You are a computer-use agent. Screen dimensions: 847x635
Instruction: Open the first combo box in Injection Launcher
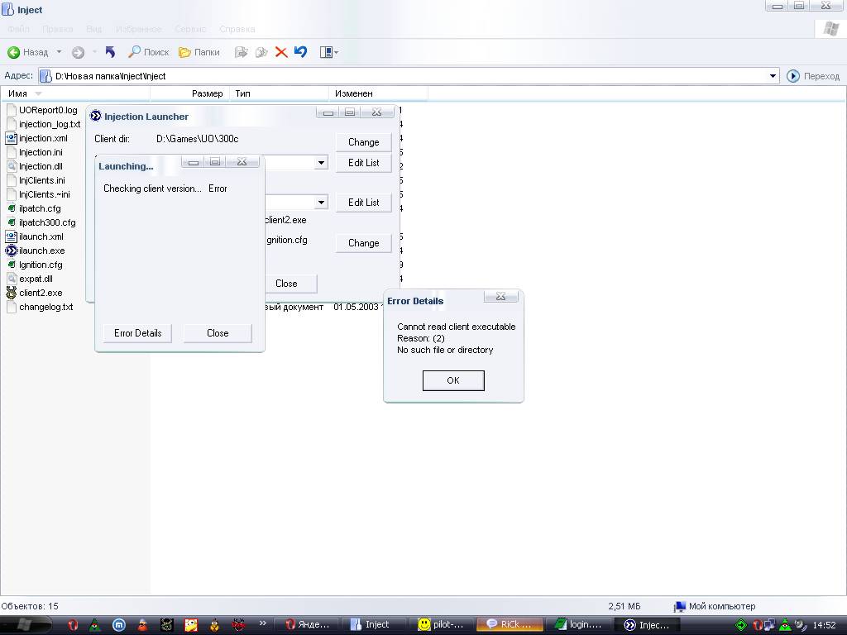tap(321, 163)
